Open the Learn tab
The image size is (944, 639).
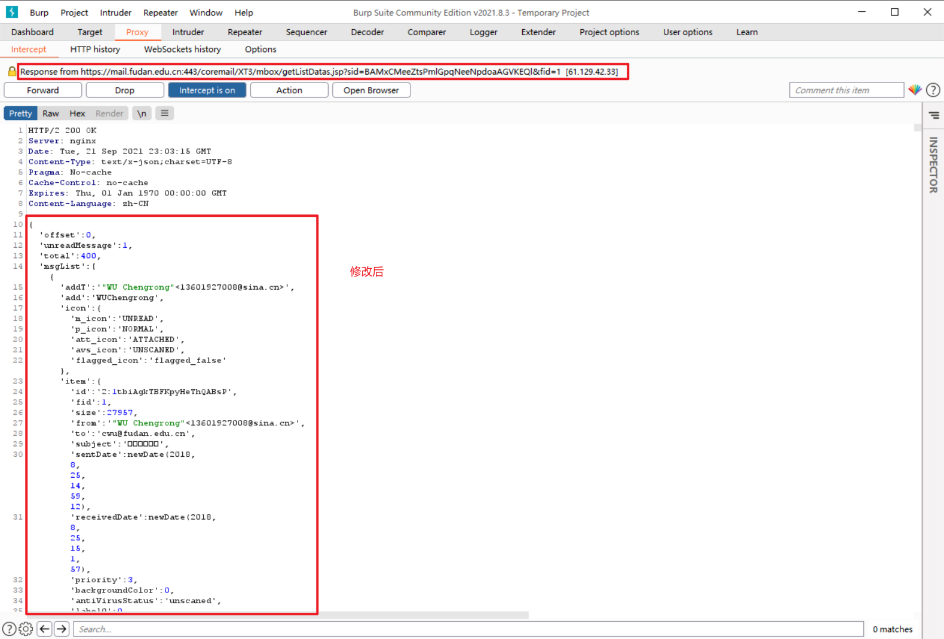747,32
